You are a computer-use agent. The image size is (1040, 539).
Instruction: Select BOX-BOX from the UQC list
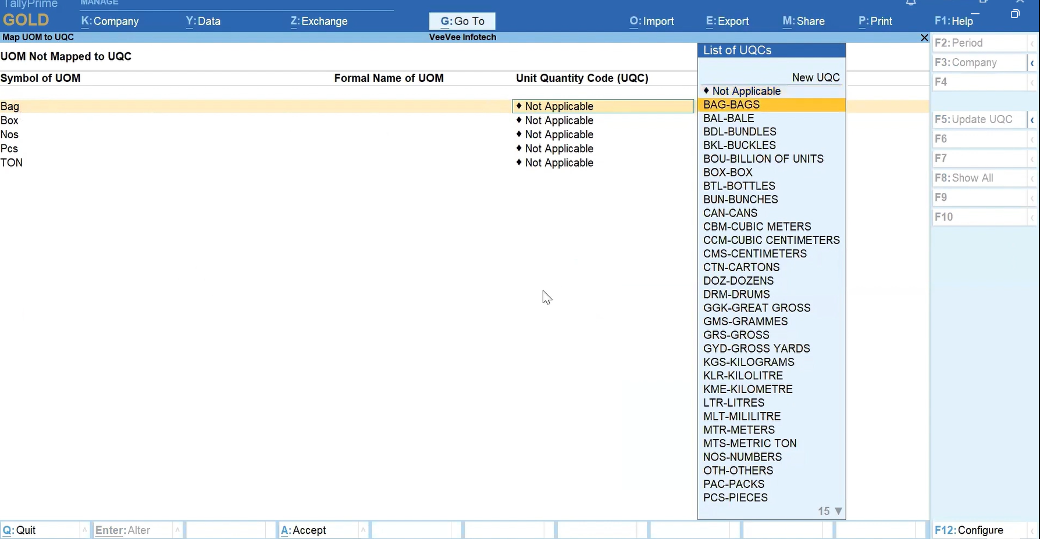pos(728,173)
